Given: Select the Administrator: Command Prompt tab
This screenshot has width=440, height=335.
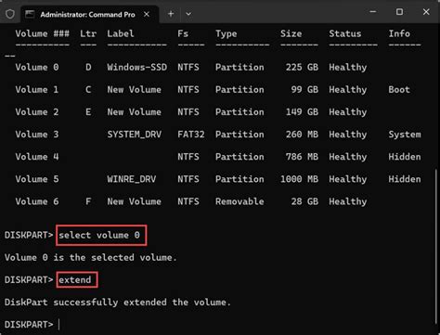Looking at the screenshot, I should point(90,14).
